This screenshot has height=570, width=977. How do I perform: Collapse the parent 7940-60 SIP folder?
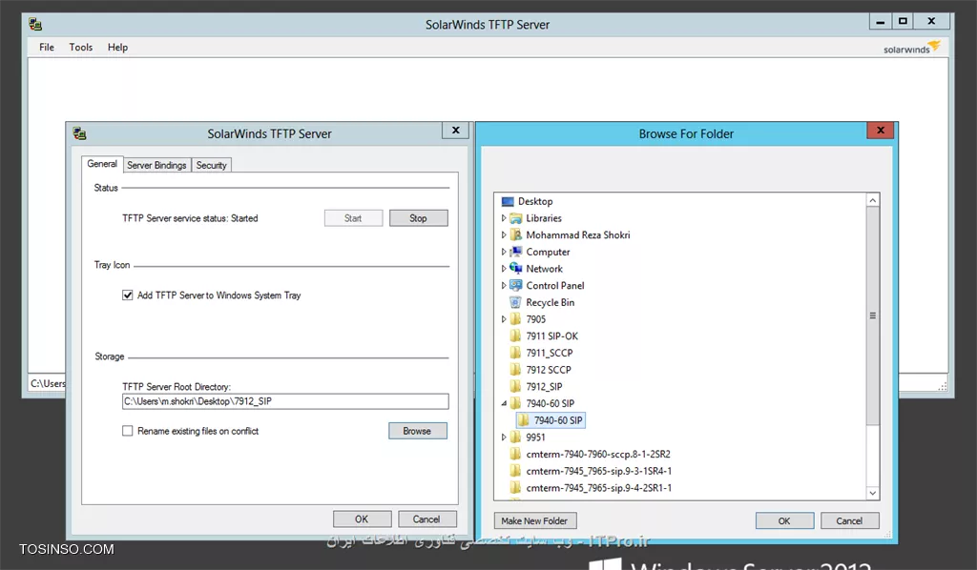(x=504, y=404)
